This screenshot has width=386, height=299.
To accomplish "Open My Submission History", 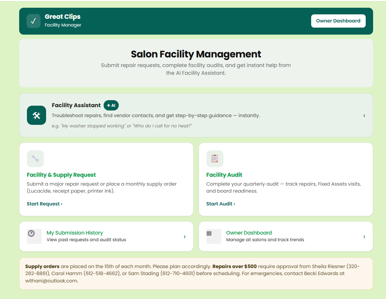I will click(x=75, y=233).
